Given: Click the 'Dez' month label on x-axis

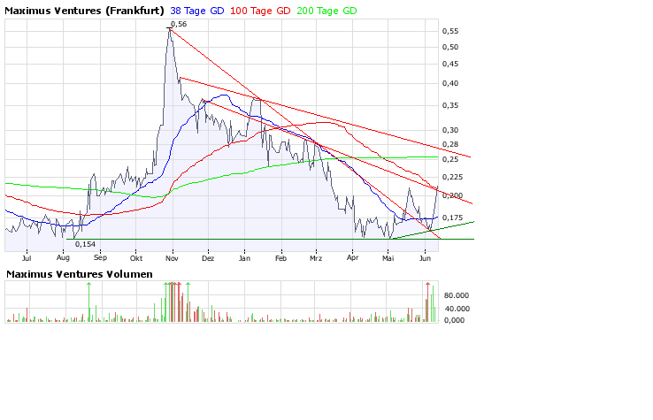Looking at the screenshot, I should [x=208, y=258].
